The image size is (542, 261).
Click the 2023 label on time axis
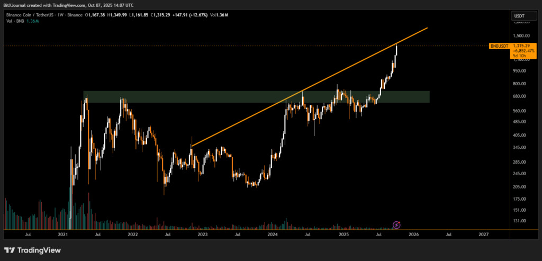202,234
